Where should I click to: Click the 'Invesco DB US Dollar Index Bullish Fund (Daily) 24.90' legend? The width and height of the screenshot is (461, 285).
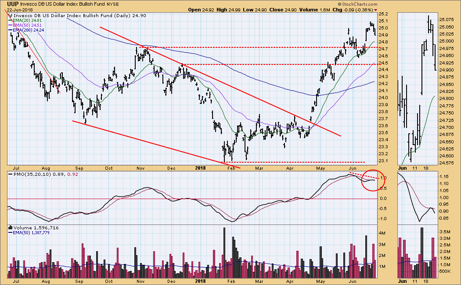click(80, 15)
